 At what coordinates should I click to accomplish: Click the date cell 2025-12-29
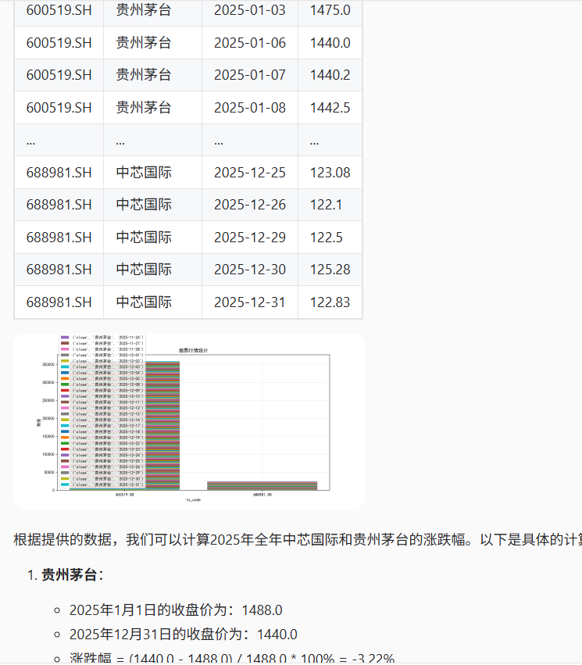pyautogui.click(x=250, y=238)
